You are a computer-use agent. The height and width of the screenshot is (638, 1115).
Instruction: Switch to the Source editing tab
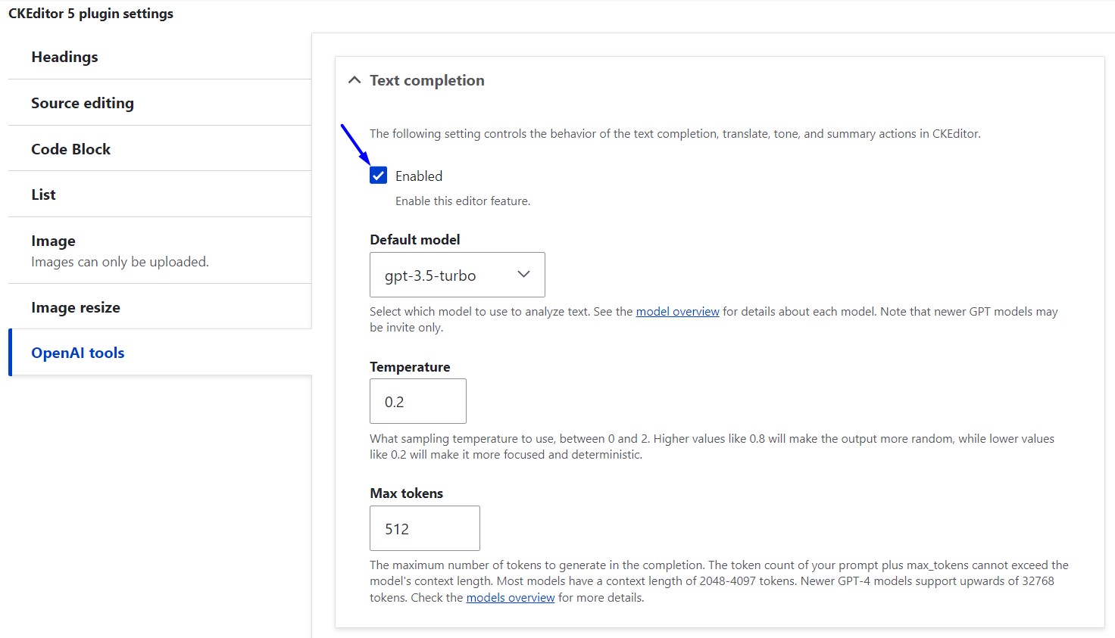[x=160, y=103]
